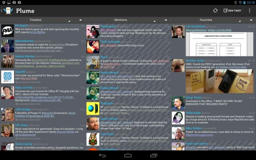256x160 pixels.
Task: Jump to top of Timeline column arrow
Action: click(x=80, y=20)
